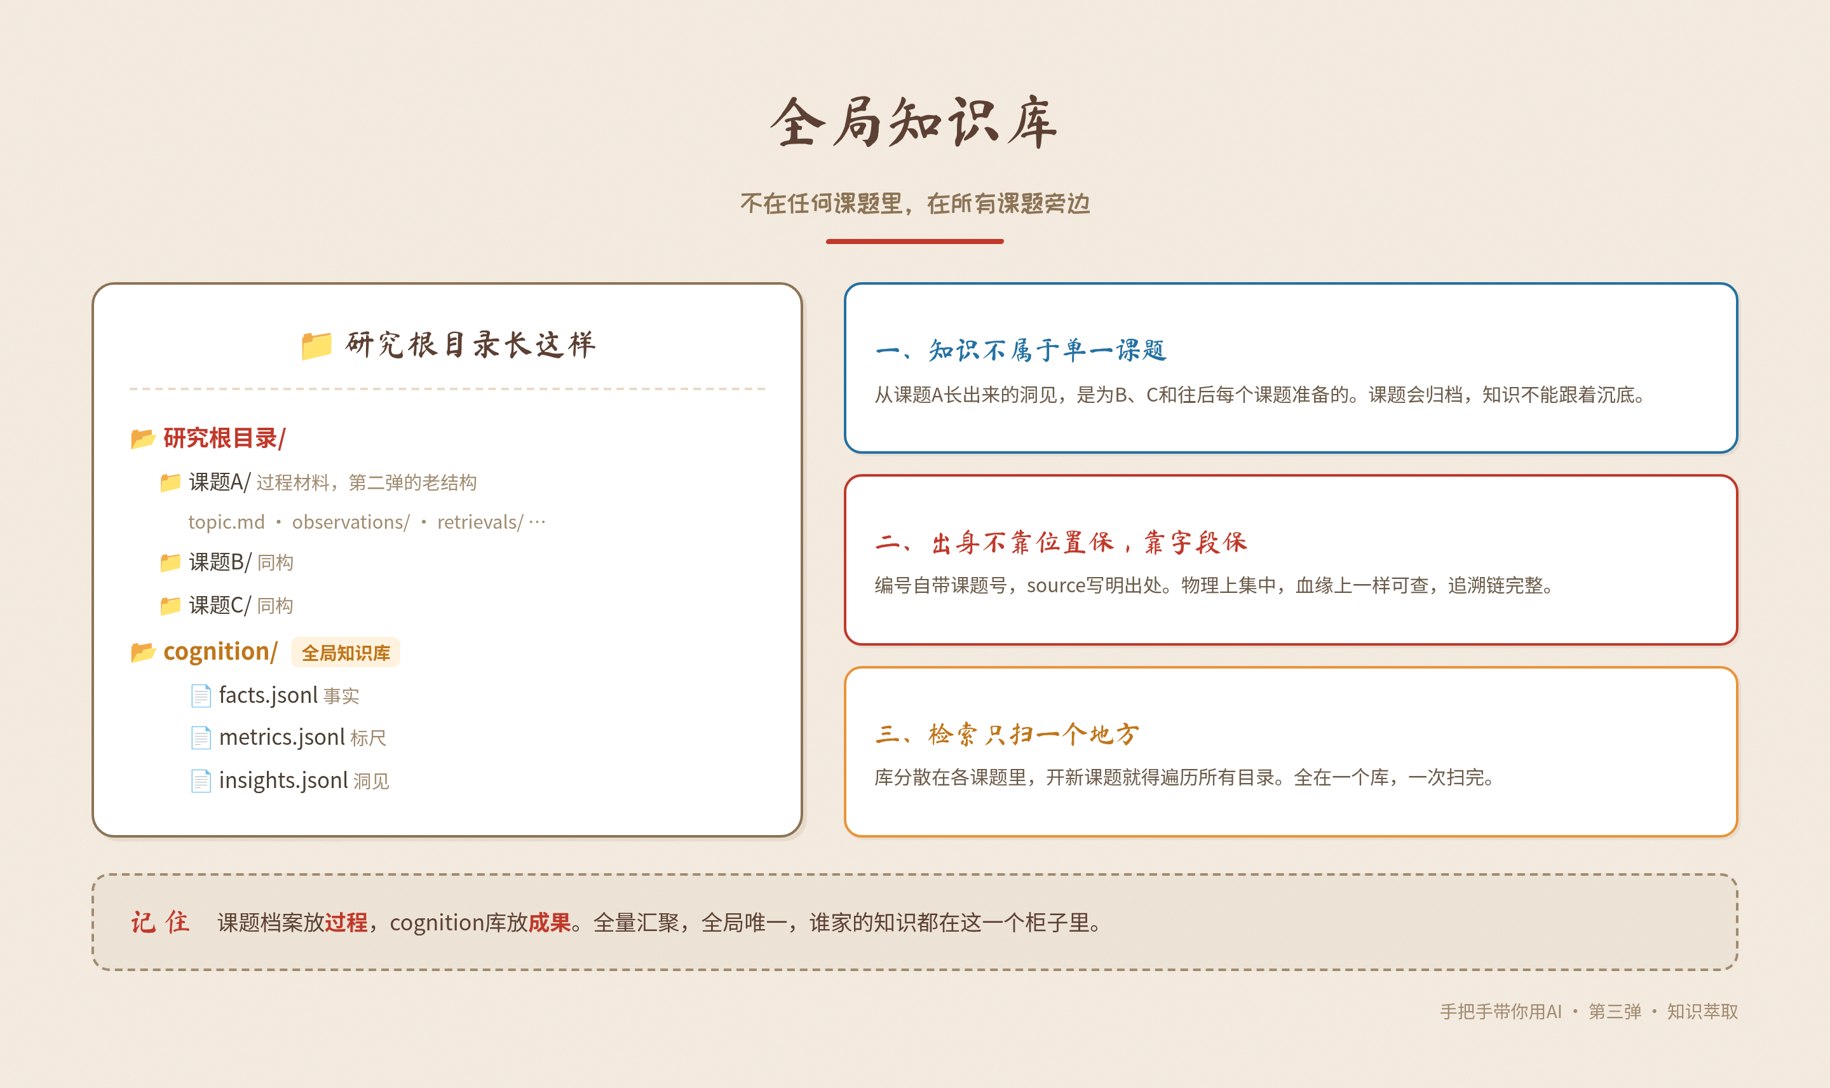Click the footer text 第三弹

[x=1615, y=1012]
